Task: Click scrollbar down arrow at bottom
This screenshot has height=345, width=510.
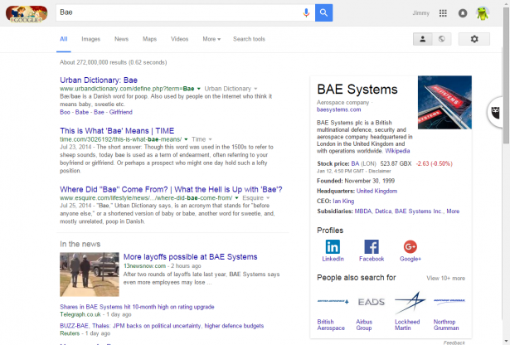Action: (x=506, y=342)
